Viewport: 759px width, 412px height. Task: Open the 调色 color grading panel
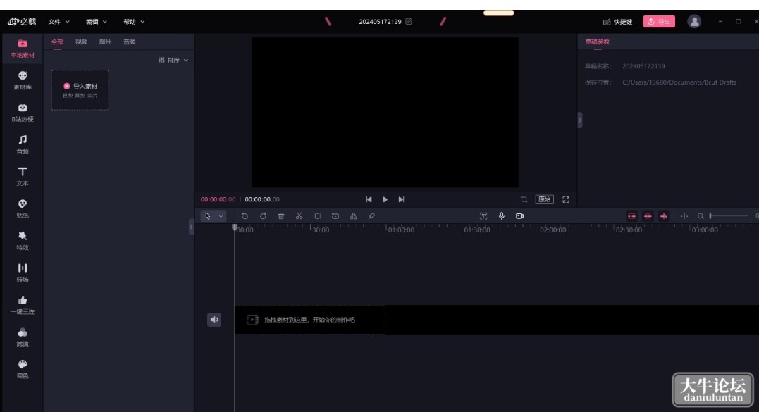click(x=23, y=369)
